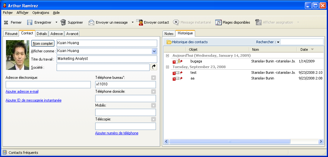The image size is (328, 157).
Task: Click the Nom complet button
Action: click(x=43, y=44)
